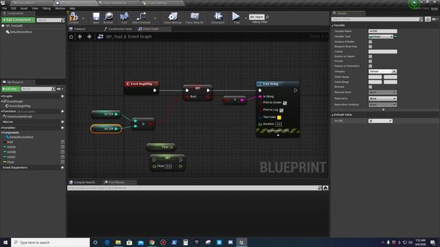Click the Text Color yellow swatch
Image resolution: width=440 pixels, height=247 pixels.
coord(279,117)
